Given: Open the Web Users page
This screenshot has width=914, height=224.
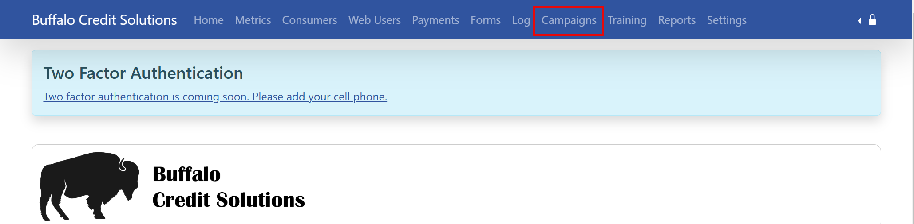Looking at the screenshot, I should pos(374,20).
